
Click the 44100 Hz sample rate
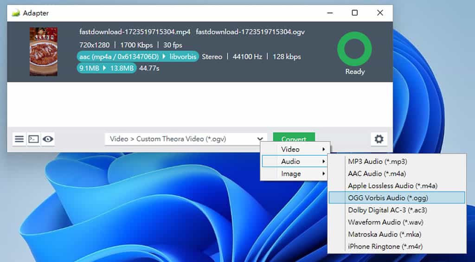click(x=247, y=57)
